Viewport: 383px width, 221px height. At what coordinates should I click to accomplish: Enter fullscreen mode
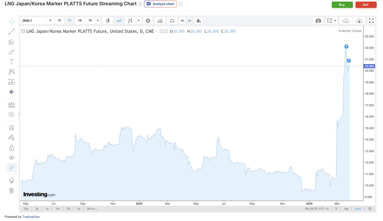point(371,20)
